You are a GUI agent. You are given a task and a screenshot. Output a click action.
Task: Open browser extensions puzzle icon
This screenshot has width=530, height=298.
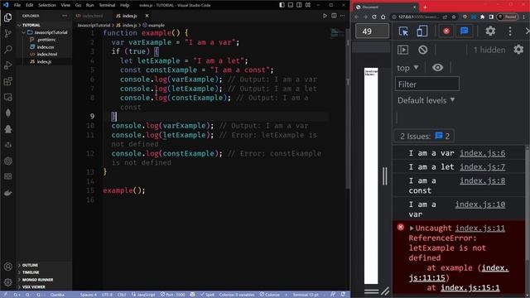482,17
